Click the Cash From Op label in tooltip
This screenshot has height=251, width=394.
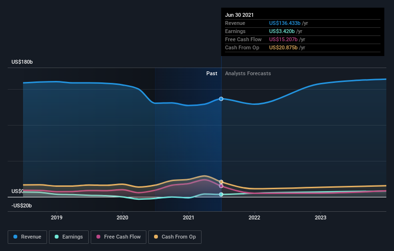(242, 47)
